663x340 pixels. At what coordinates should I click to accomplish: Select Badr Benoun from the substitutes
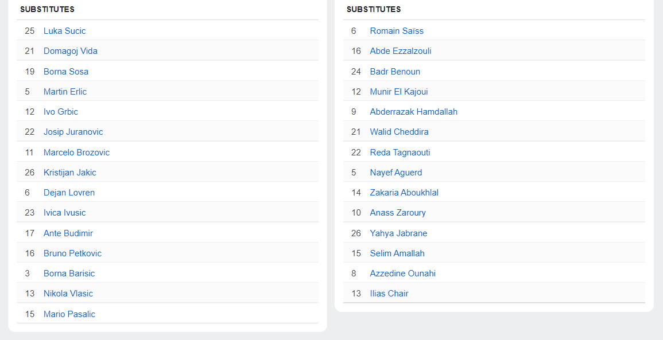point(395,72)
